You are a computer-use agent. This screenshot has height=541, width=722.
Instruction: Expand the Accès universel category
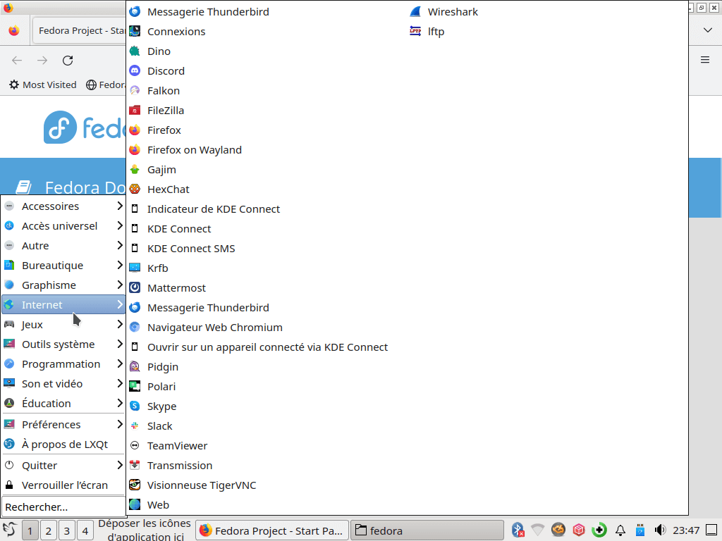click(63, 226)
